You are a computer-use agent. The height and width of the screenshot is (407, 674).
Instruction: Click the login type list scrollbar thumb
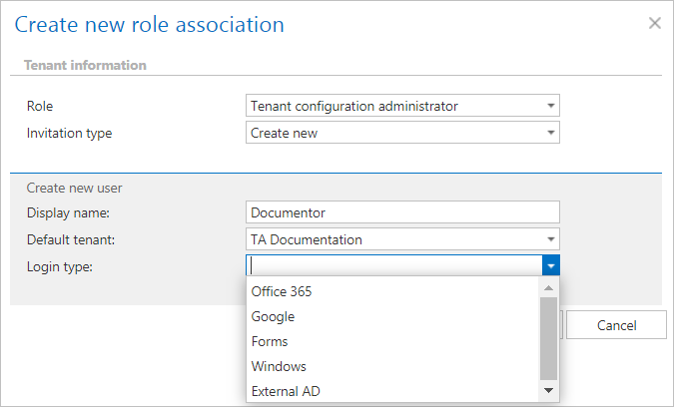(x=548, y=336)
